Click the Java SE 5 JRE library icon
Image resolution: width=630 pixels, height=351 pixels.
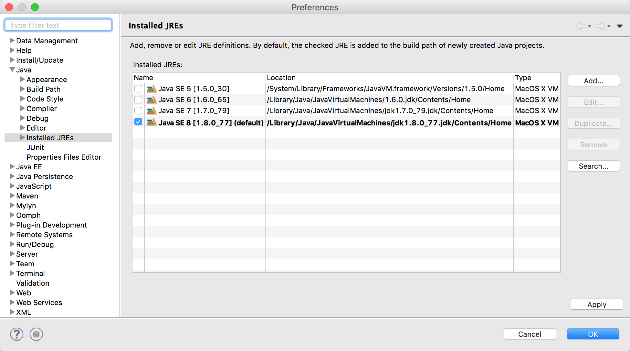click(x=152, y=89)
